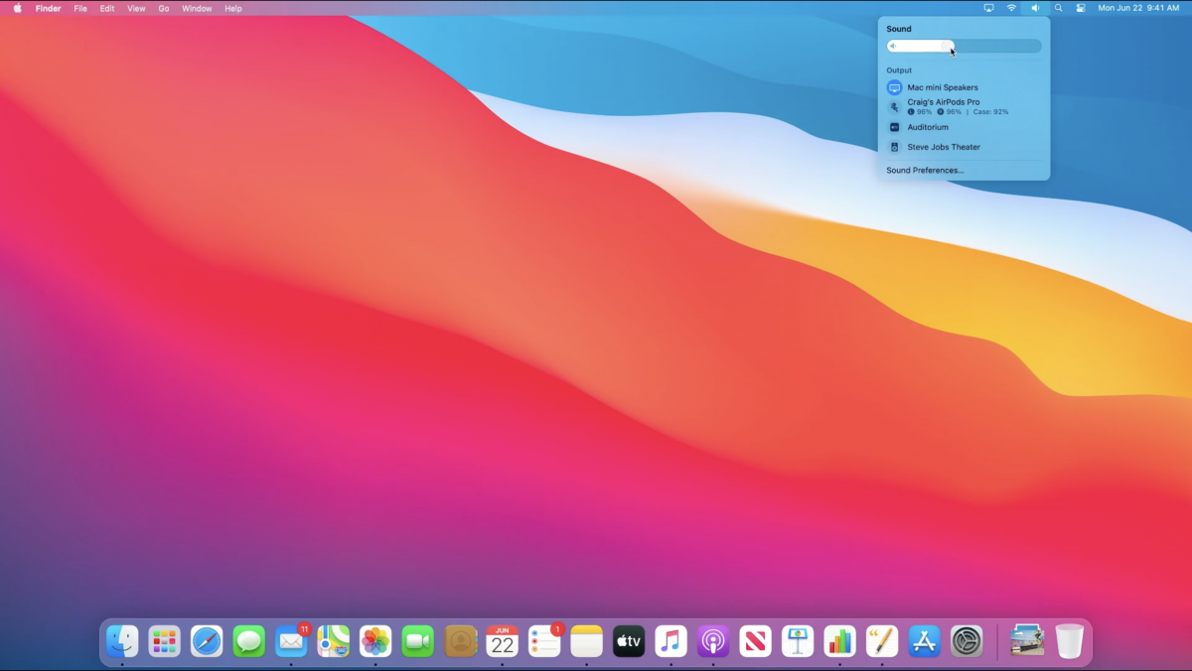Launch the Mail app
Screen dimensions: 1192x671
[290, 641]
